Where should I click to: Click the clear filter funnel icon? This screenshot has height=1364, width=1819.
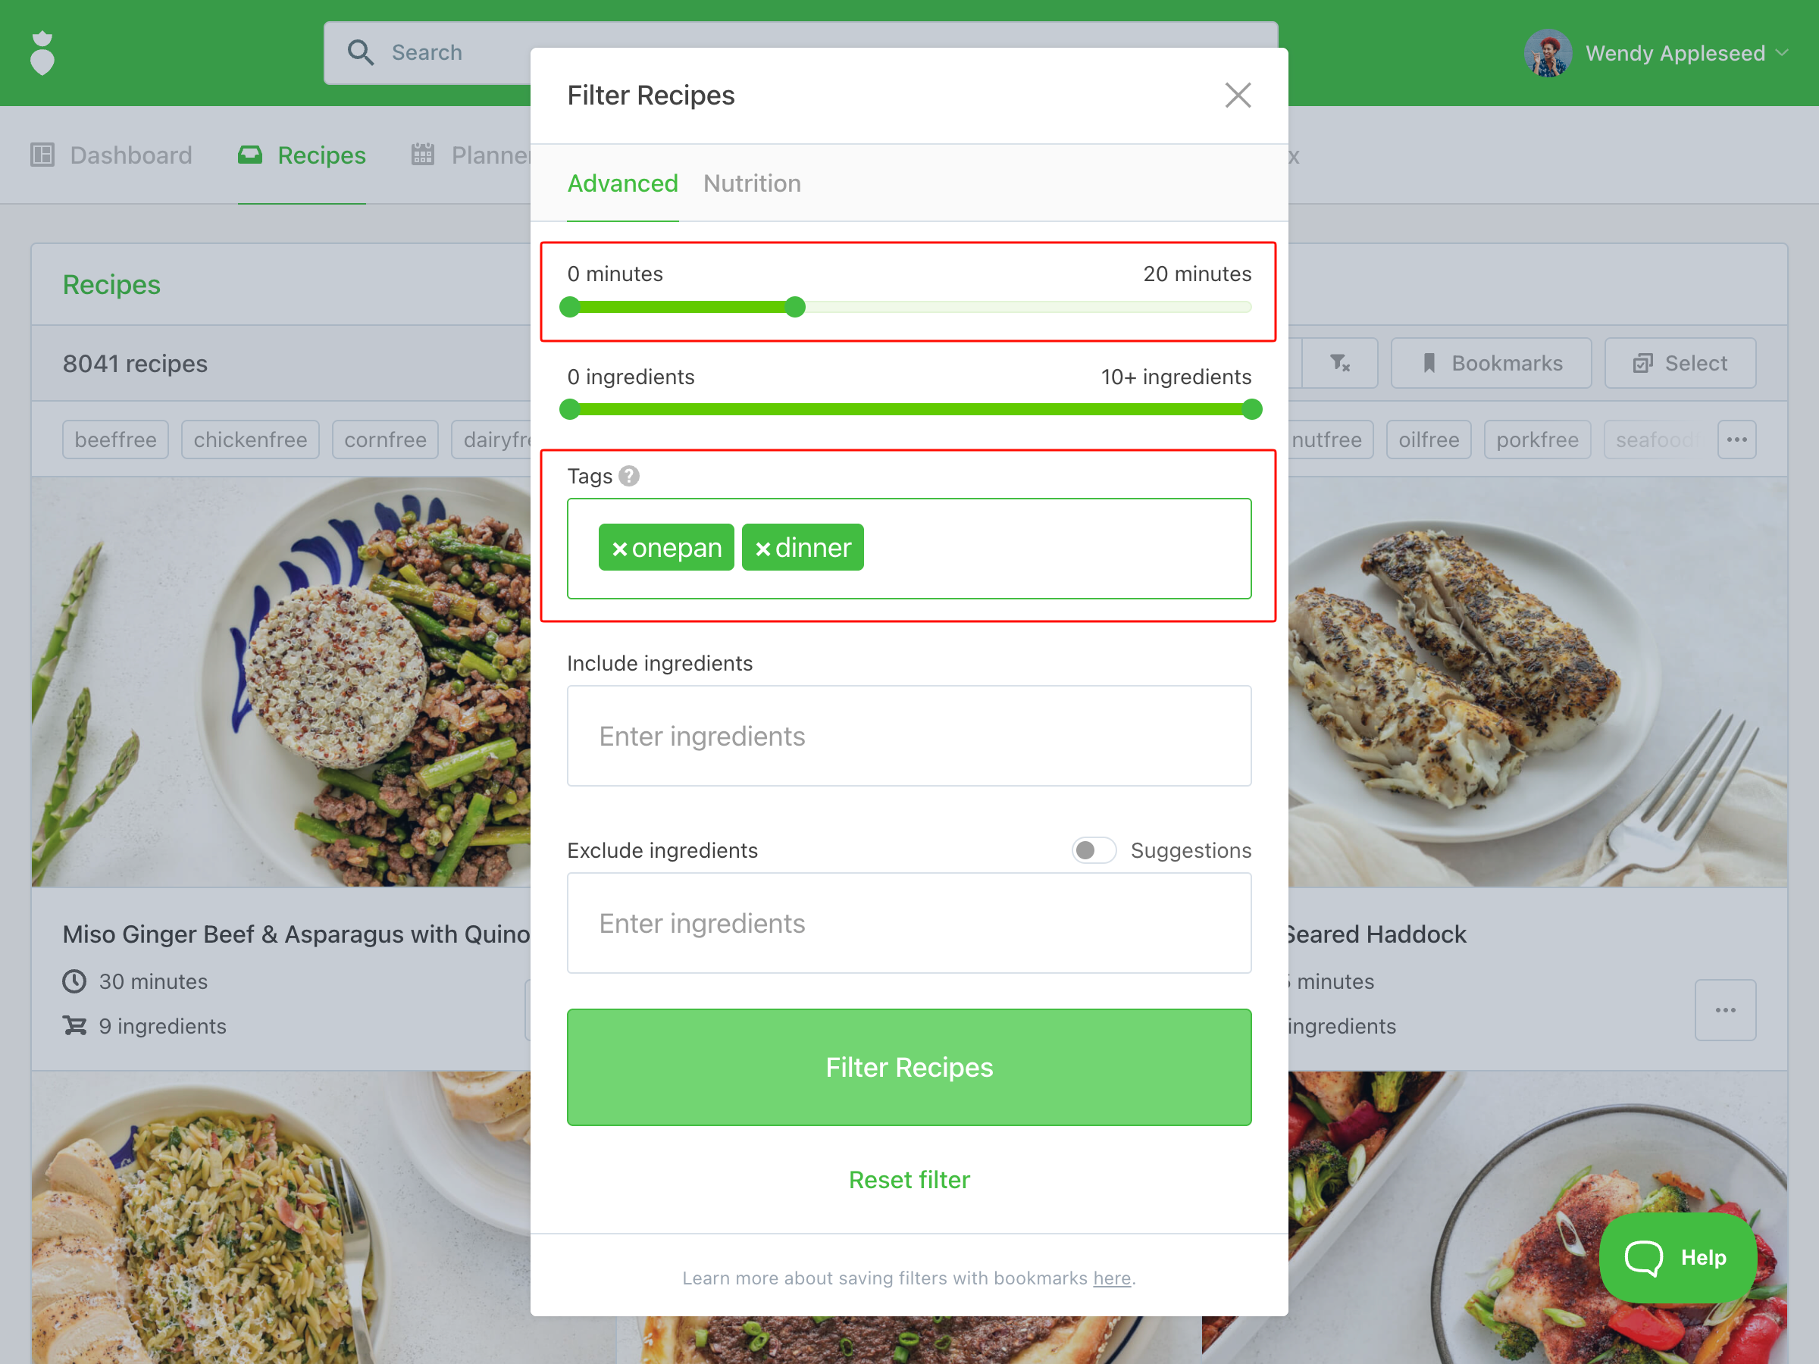click(1339, 364)
